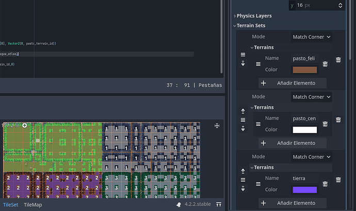Delete the terrain set containing tierra
The height and width of the screenshot is (211, 356).
coord(338,180)
